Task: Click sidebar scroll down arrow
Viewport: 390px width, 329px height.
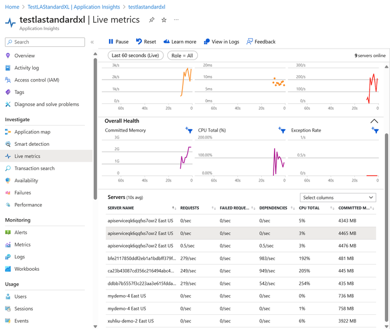Action: [96, 327]
